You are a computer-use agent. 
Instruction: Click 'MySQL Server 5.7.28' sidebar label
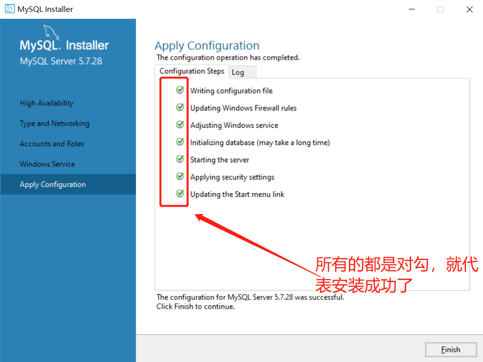tap(61, 61)
